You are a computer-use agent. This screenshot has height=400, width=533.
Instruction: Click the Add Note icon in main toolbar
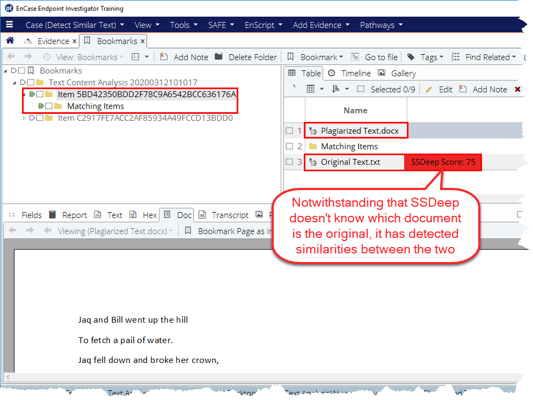tap(164, 56)
